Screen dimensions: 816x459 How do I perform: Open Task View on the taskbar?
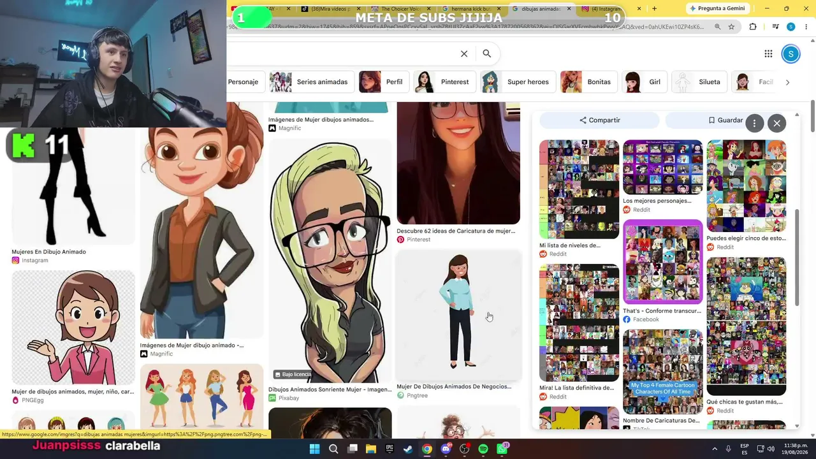[x=352, y=449]
